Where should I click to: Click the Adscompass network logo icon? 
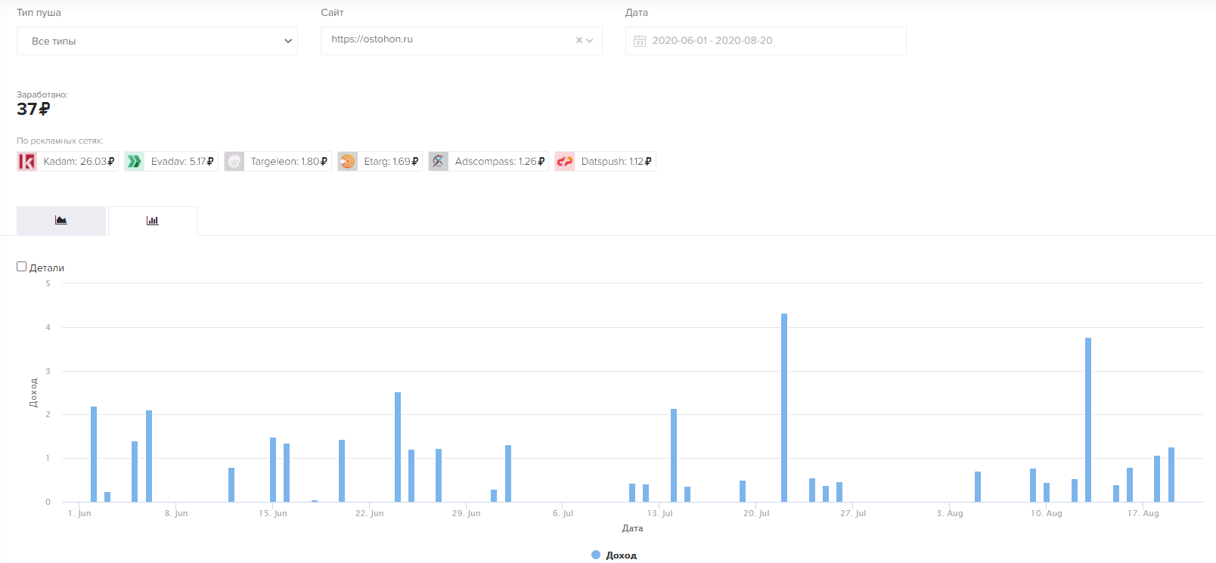coord(439,162)
